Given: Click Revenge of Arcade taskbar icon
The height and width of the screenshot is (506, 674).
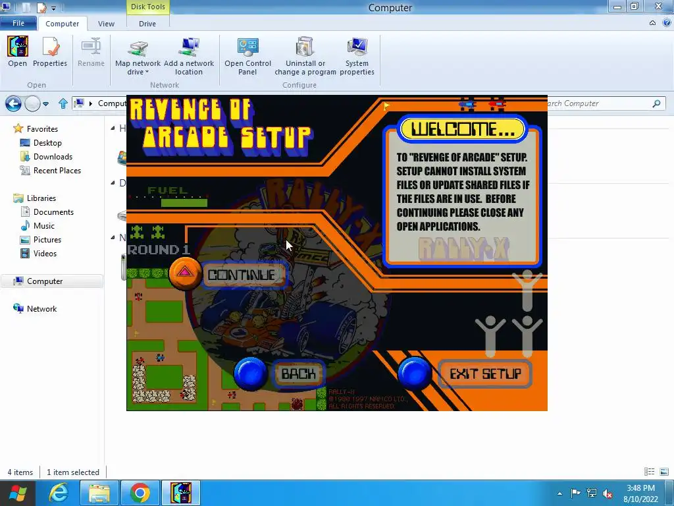Looking at the screenshot, I should pos(181,493).
